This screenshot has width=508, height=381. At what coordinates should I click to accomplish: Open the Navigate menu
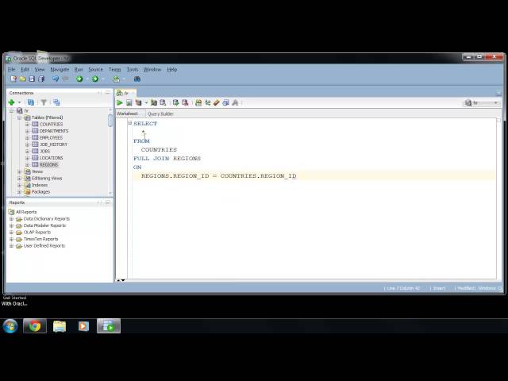[60, 69]
